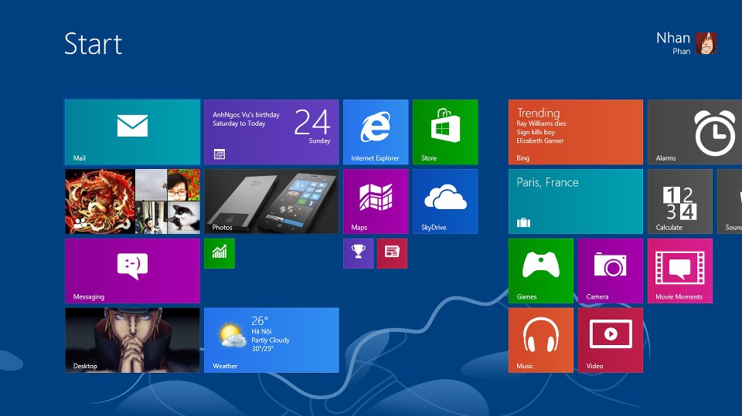Open the Camera tile
Viewport: 742px width, 416px height.
[611, 271]
